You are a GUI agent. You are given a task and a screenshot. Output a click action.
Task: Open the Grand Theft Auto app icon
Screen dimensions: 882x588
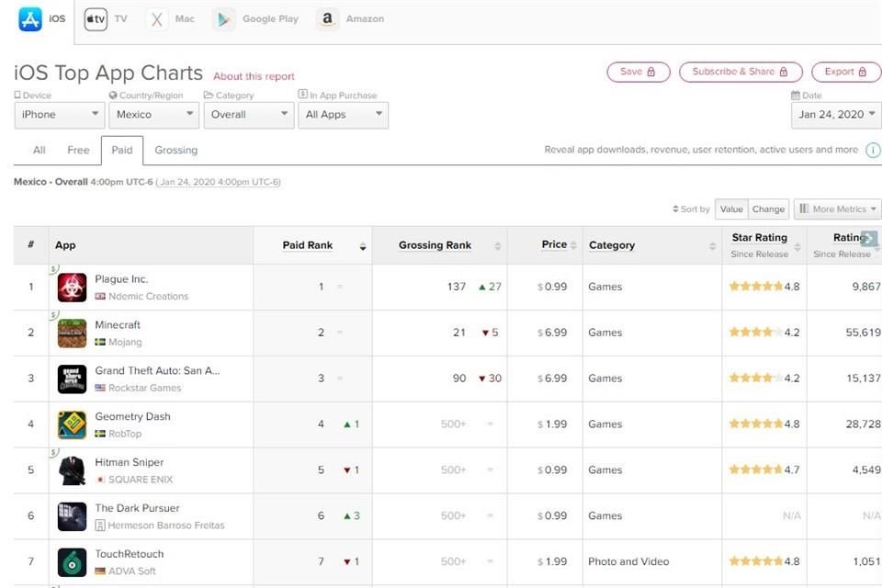72,379
